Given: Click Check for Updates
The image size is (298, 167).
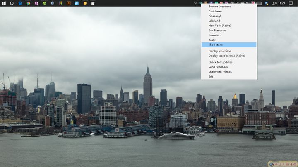Looking at the screenshot, I should point(220,62).
